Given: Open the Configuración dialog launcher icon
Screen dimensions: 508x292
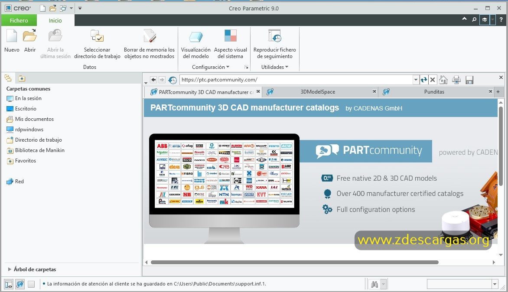Looking at the screenshot, I should point(247,67).
